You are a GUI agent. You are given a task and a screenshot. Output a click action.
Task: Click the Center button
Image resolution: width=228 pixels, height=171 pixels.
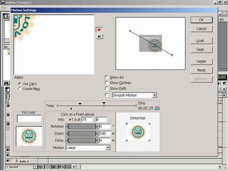tap(202, 62)
